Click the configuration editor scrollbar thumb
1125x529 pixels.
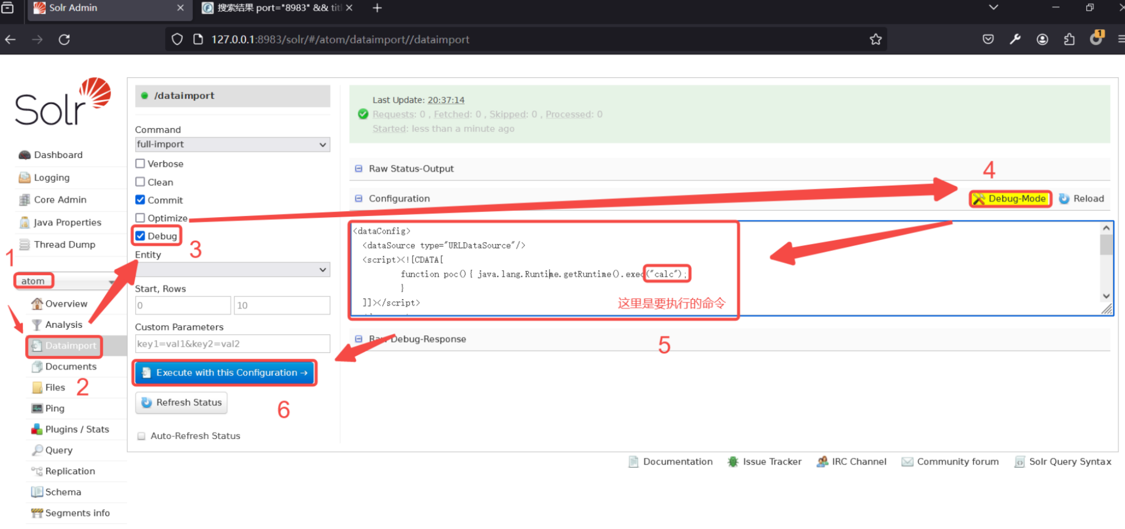click(x=1106, y=245)
